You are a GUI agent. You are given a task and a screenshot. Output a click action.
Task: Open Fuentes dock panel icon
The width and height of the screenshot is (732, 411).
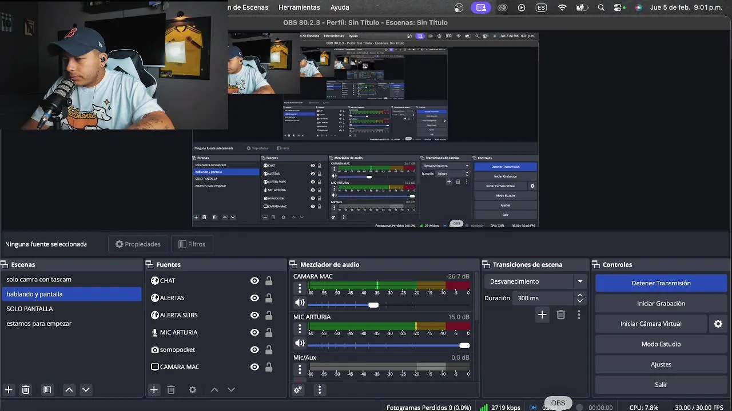(x=149, y=265)
